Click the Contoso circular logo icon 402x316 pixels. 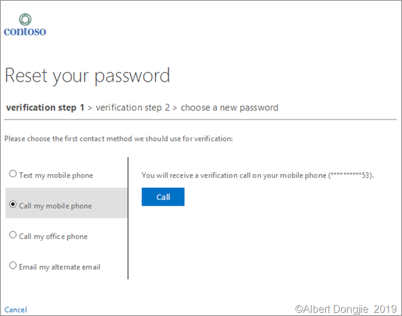click(25, 17)
